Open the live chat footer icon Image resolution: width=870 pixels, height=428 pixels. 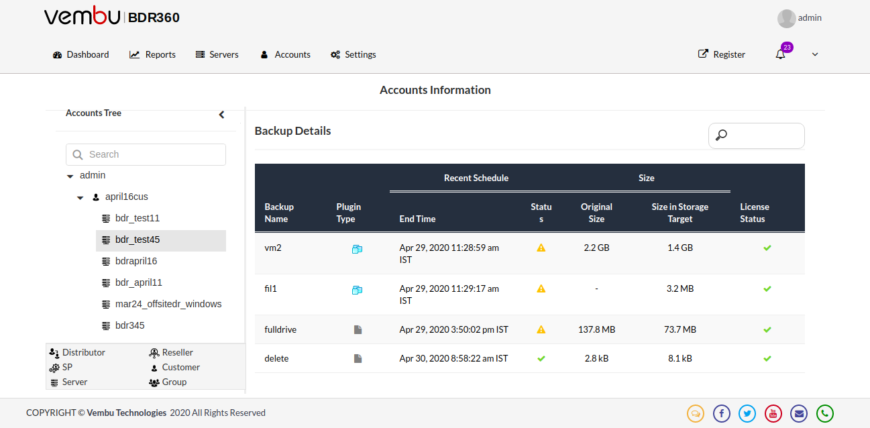tap(696, 413)
